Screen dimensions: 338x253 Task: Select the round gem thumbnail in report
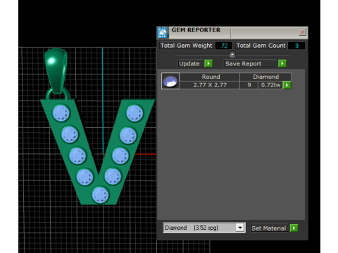tap(170, 81)
